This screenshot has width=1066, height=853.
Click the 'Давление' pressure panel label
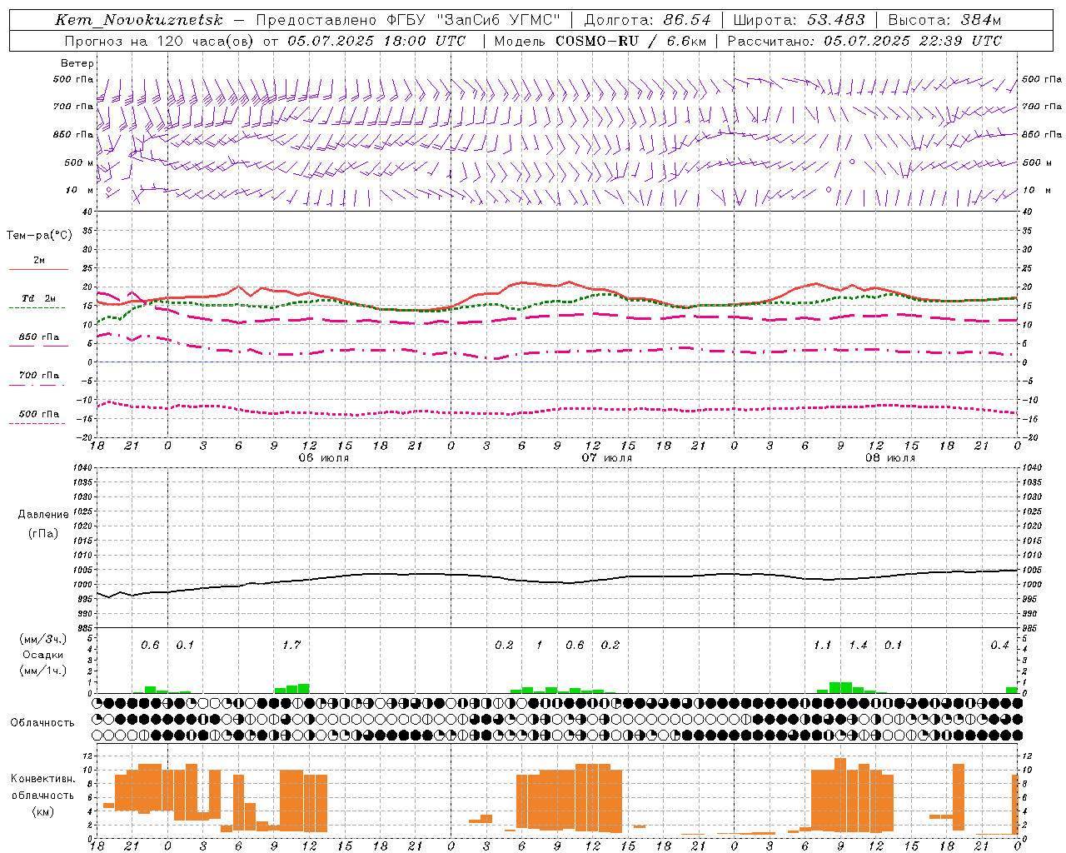pos(43,515)
